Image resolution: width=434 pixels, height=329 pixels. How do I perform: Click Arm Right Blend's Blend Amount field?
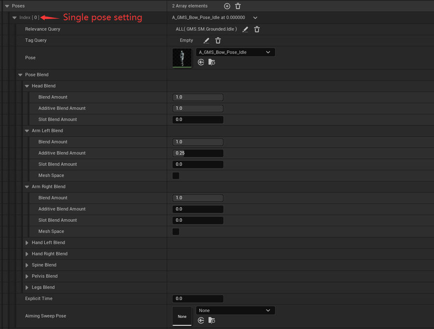point(198,198)
